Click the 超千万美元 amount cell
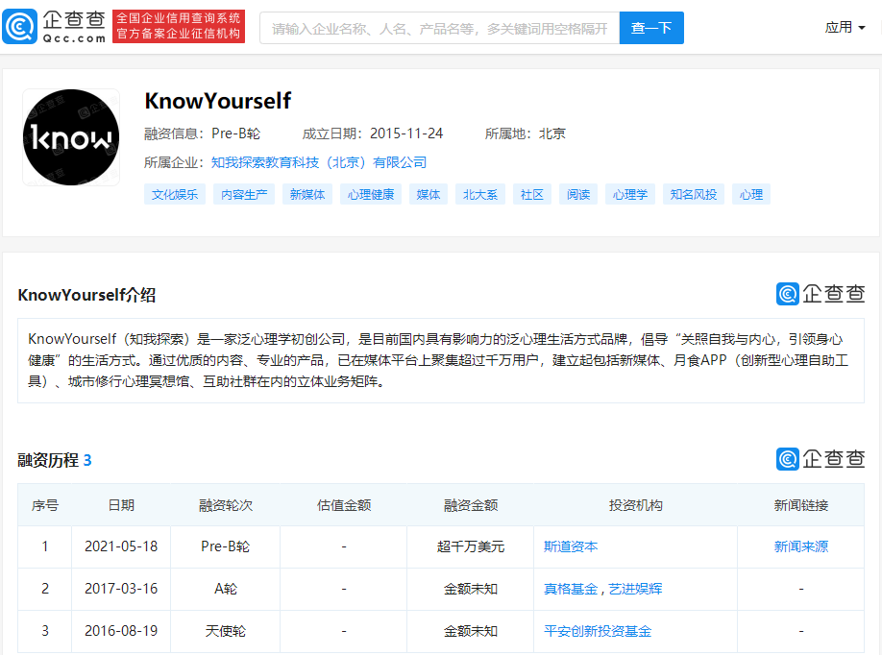 coord(470,546)
